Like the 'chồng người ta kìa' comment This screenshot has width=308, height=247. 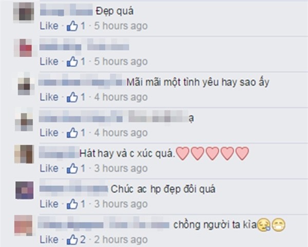[x=49, y=239]
